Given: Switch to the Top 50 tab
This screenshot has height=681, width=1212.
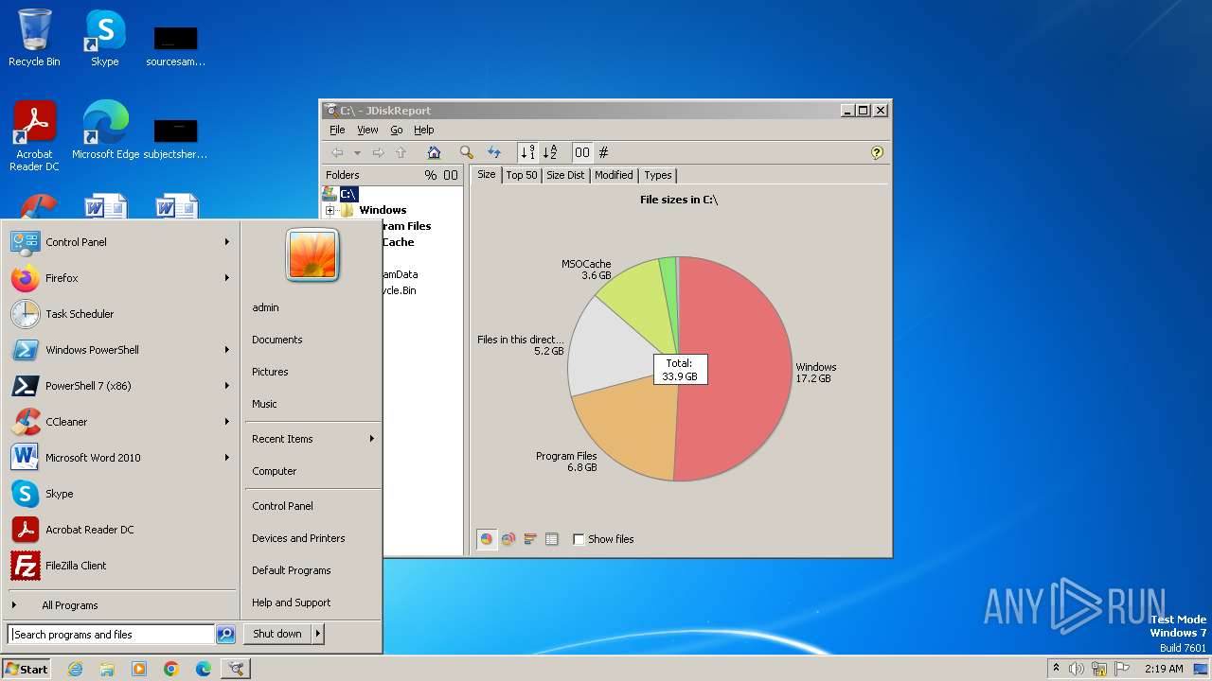Looking at the screenshot, I should pos(521,175).
